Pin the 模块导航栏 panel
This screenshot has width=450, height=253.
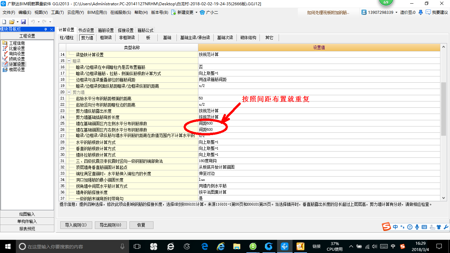45,29
